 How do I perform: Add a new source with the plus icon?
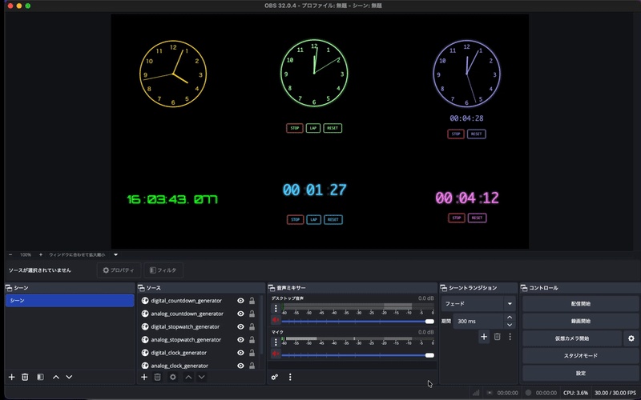[144, 377]
